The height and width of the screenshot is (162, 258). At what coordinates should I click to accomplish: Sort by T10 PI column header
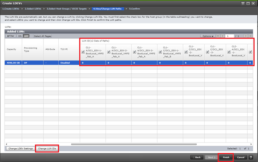[69, 49]
